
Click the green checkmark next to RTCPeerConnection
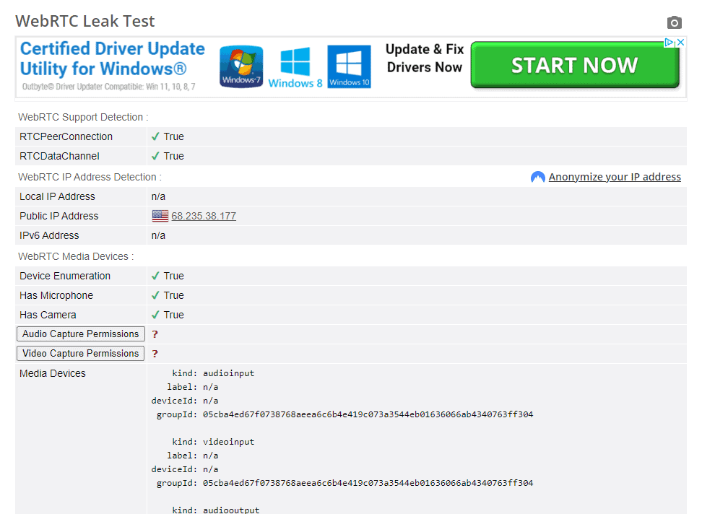coord(155,136)
